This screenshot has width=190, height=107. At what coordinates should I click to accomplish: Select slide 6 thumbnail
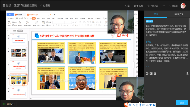18,93
